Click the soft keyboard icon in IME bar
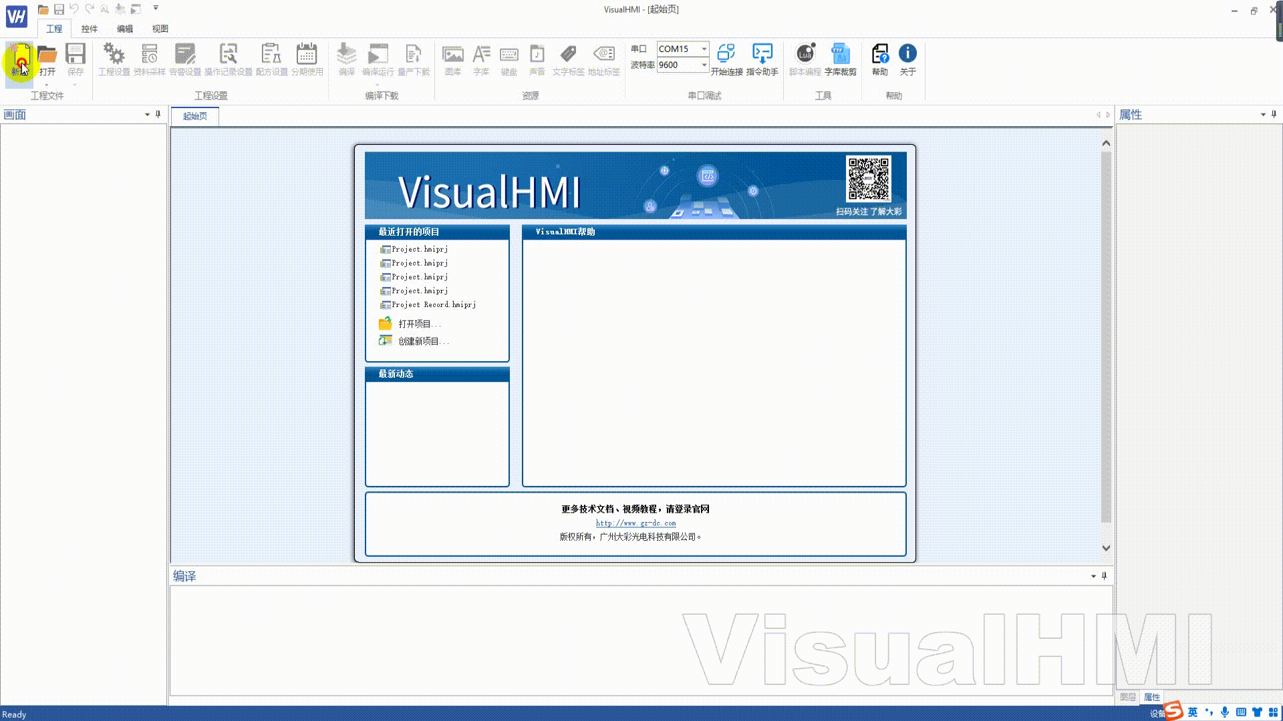 [x=1241, y=712]
